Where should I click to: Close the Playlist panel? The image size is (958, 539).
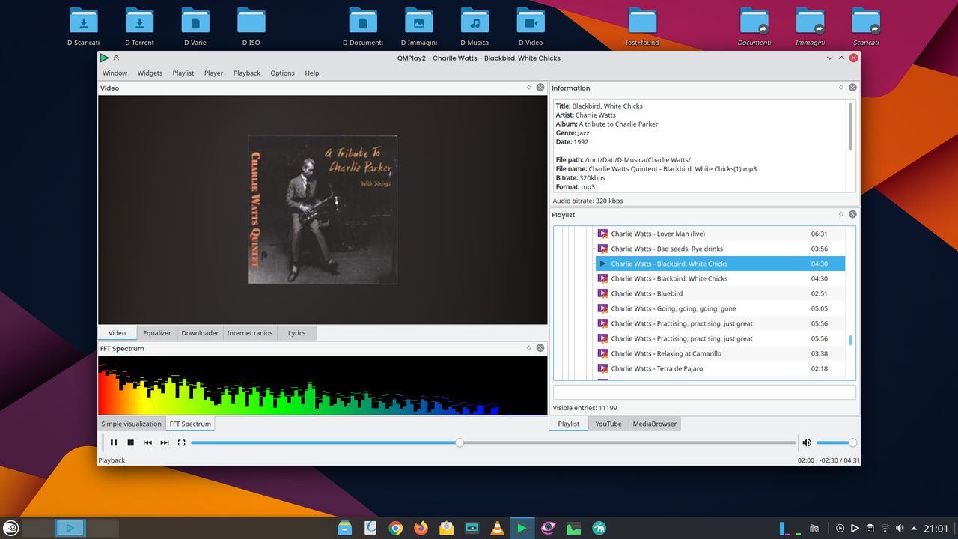[x=852, y=214]
